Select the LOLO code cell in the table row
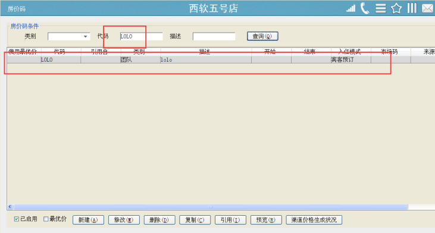This screenshot has width=435, height=233. tap(61, 60)
